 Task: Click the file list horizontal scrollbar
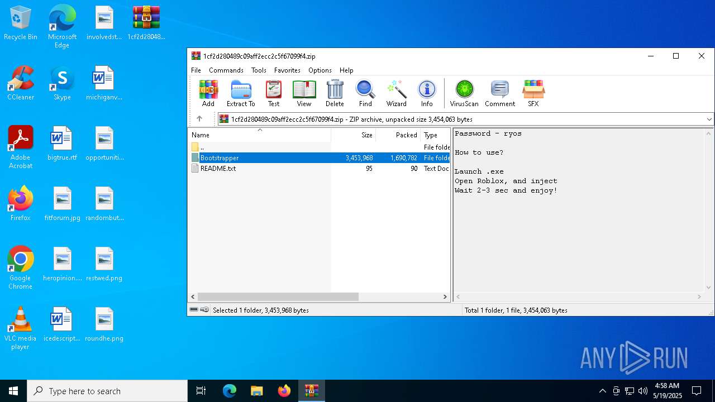pyautogui.click(x=278, y=297)
